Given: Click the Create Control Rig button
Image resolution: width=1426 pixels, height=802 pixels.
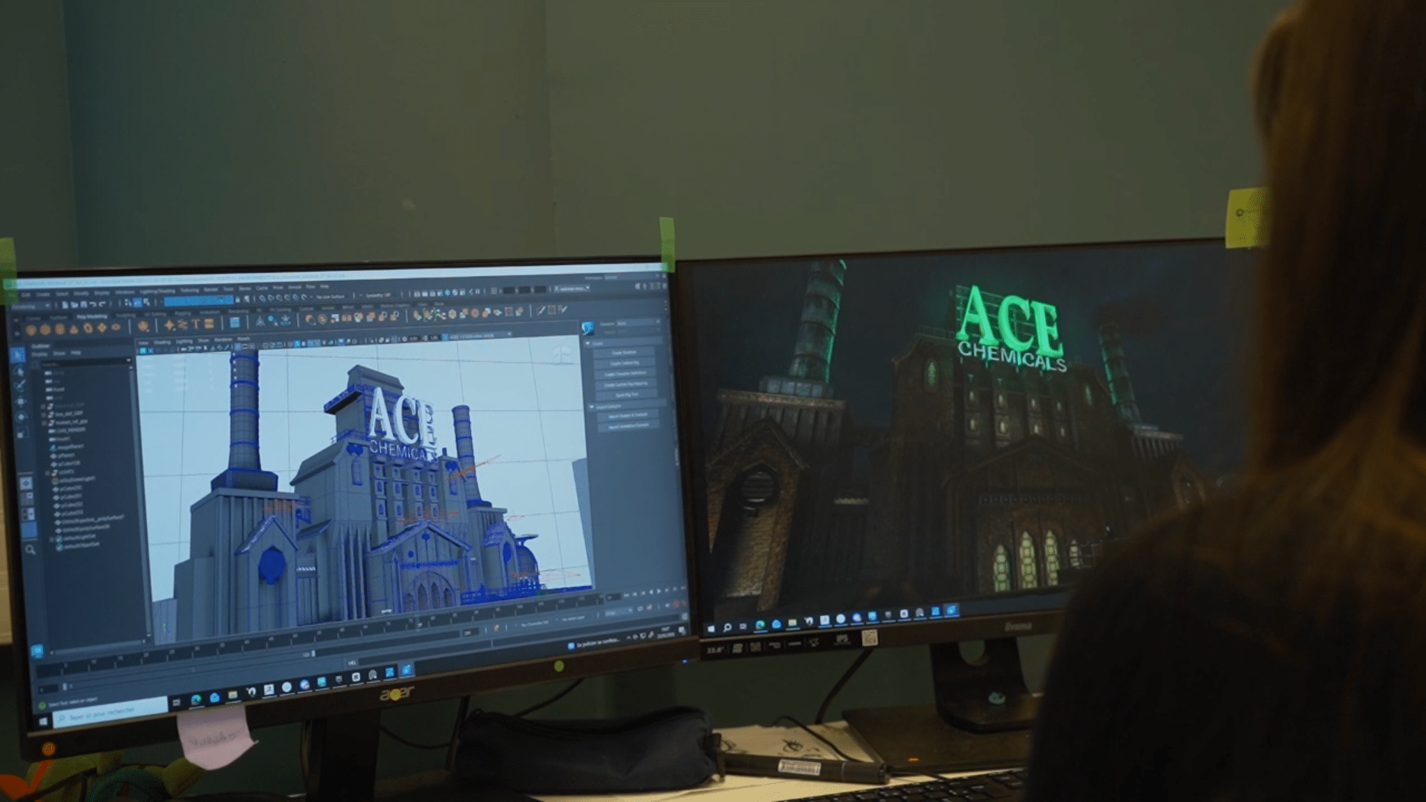Looking at the screenshot, I should [625, 363].
